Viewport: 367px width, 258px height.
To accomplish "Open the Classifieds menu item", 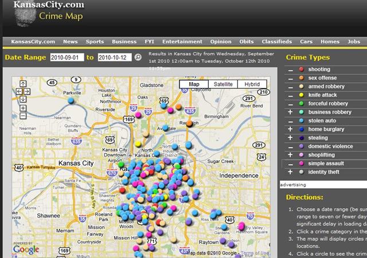I will [x=277, y=42].
